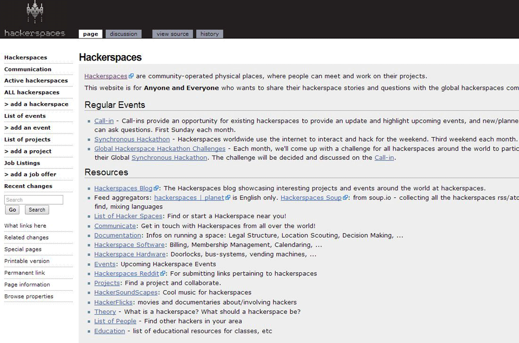Open the Hackerspace Software link

pos(129,245)
